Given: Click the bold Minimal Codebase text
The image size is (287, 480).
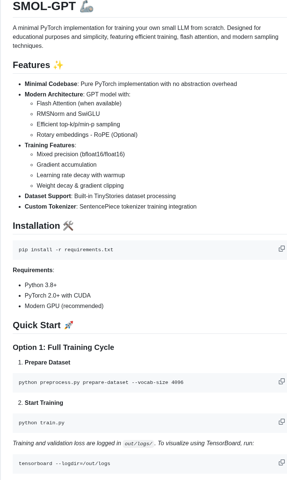Looking at the screenshot, I should point(51,84).
